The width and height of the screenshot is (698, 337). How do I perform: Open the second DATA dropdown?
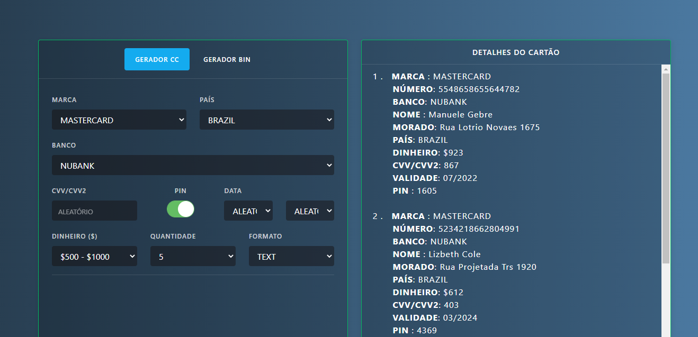point(310,211)
